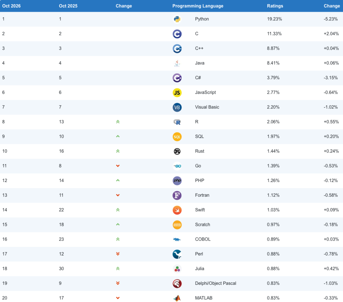Image resolution: width=343 pixels, height=302 pixels.
Task: Select the Fortran F logo
Action: point(177,195)
